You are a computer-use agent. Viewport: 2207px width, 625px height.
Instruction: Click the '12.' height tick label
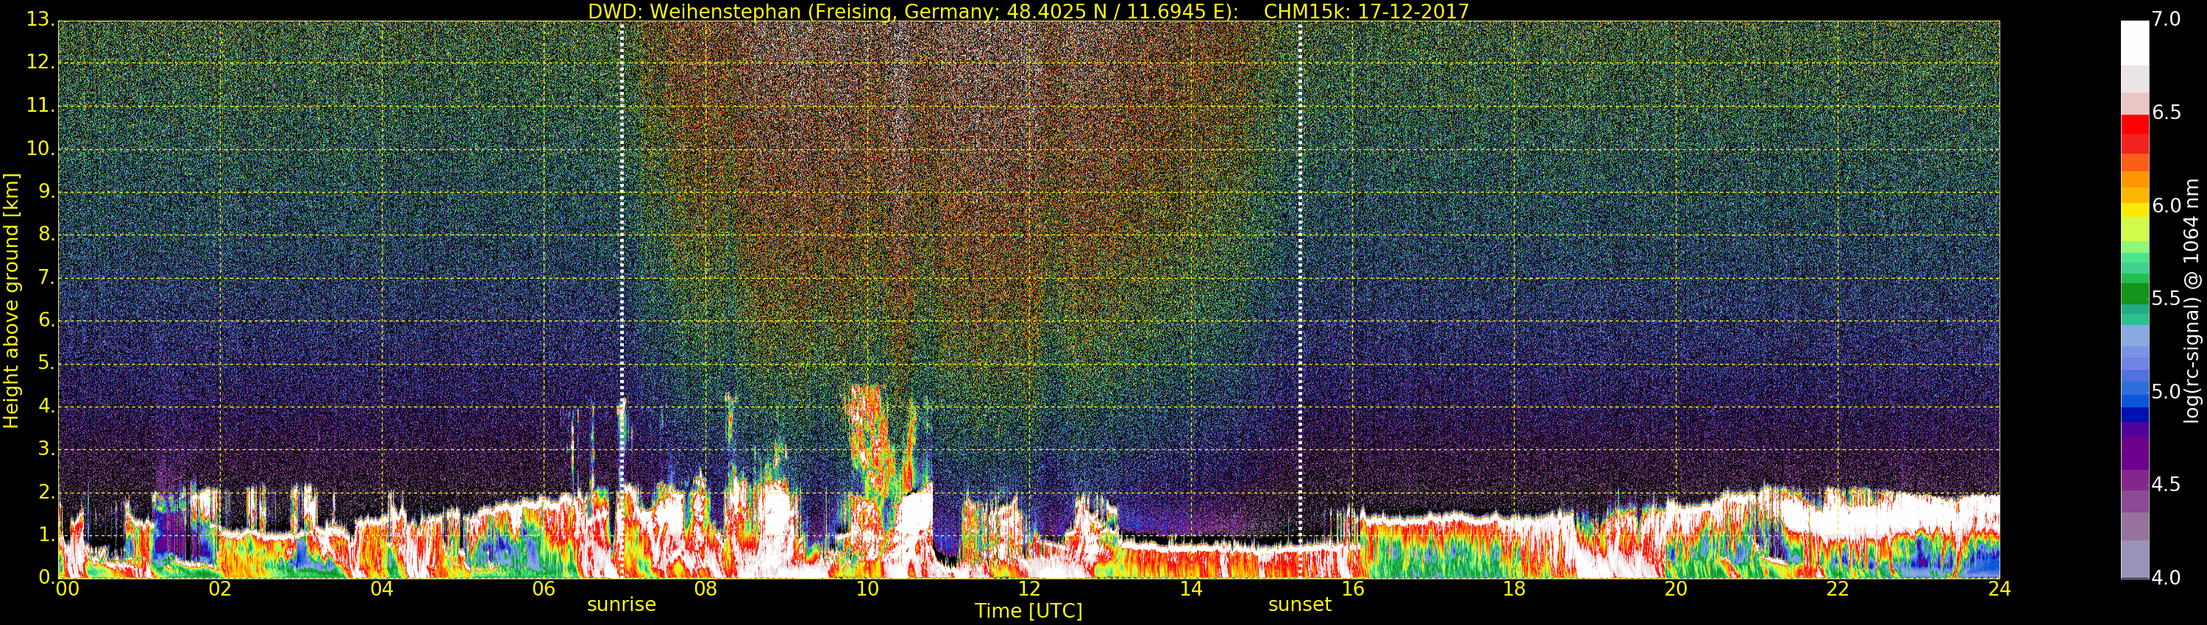(x=40, y=63)
